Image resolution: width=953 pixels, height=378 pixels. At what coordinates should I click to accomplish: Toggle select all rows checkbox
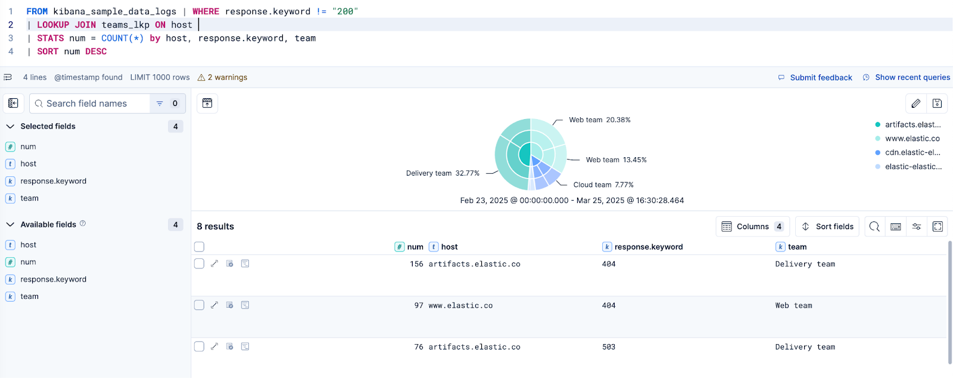[200, 247]
